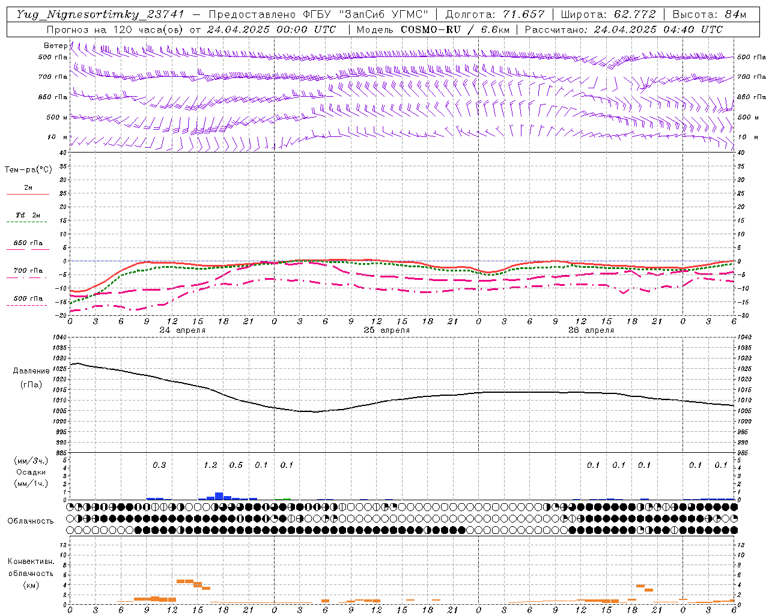The height and width of the screenshot is (615, 769).
Task: Click the '700 гПа' temperature legend entry
Action: coord(28,271)
